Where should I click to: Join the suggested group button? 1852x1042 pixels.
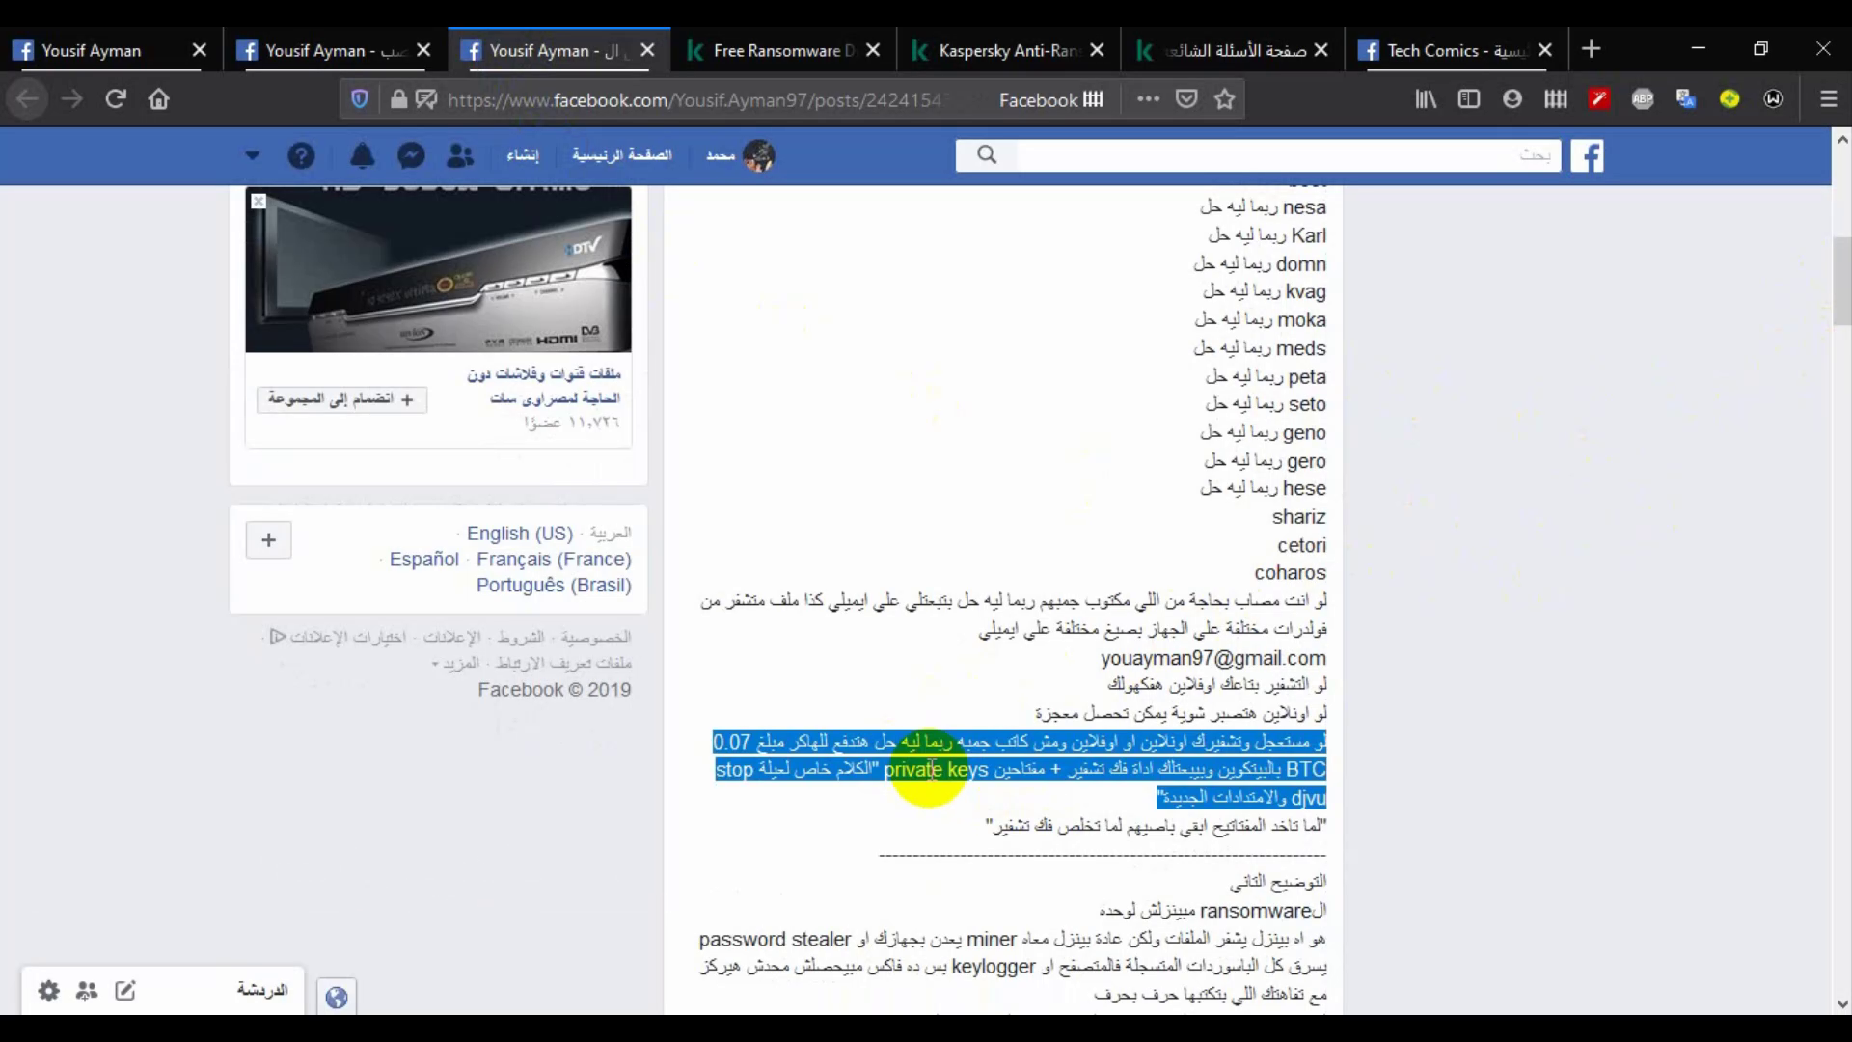341,399
